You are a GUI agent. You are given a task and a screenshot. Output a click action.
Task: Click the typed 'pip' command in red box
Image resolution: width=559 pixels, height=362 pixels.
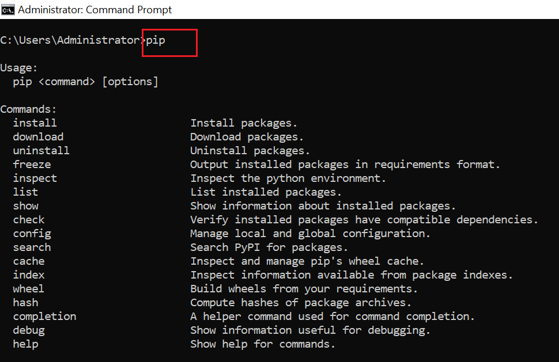pos(156,40)
